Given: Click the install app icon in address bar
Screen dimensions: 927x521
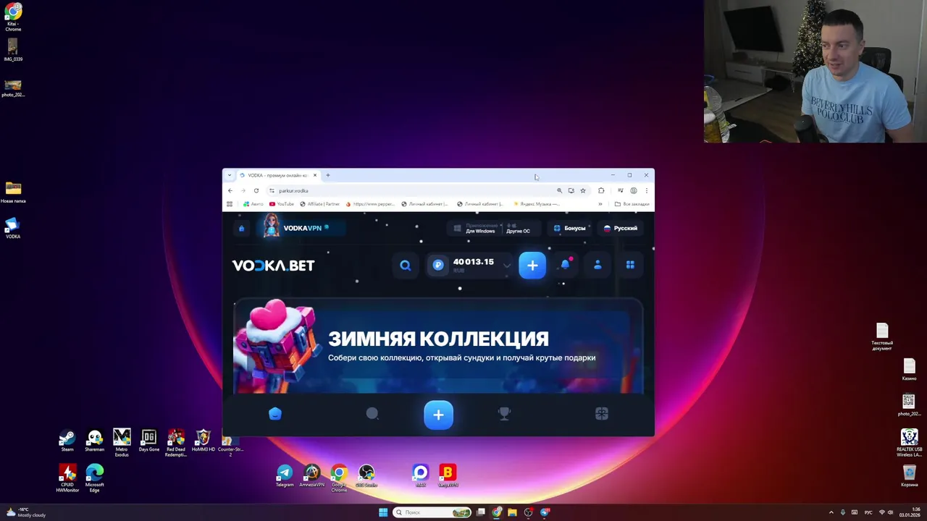Looking at the screenshot, I should 571,190.
